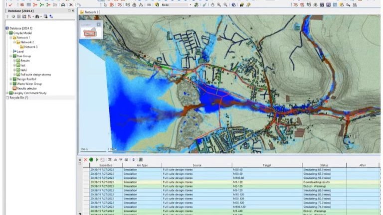Click the red X cancel job icon

pos(85,160)
